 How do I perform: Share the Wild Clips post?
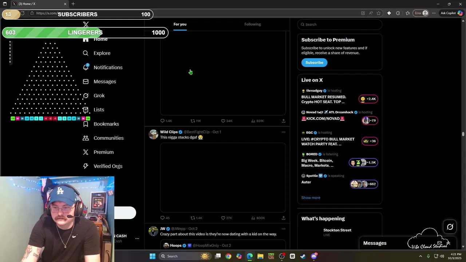tap(283, 218)
